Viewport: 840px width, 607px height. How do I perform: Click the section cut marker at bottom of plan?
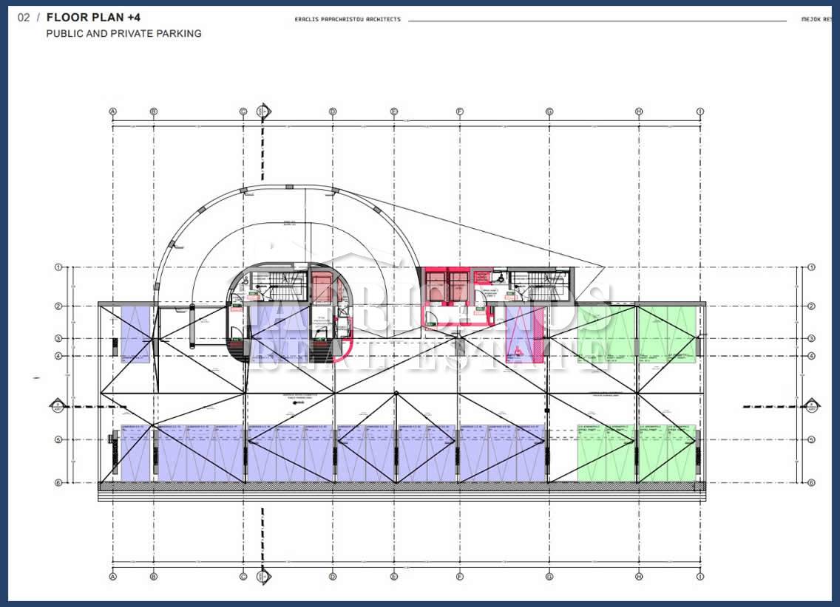261,577
